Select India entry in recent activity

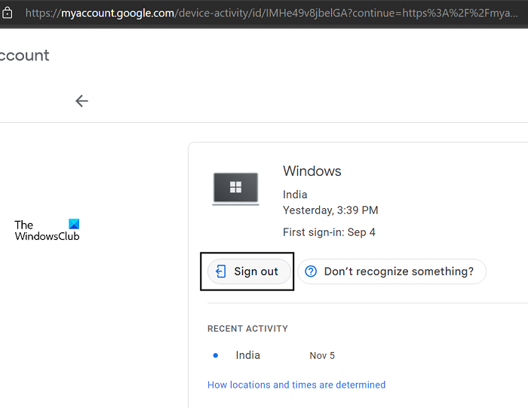(248, 355)
